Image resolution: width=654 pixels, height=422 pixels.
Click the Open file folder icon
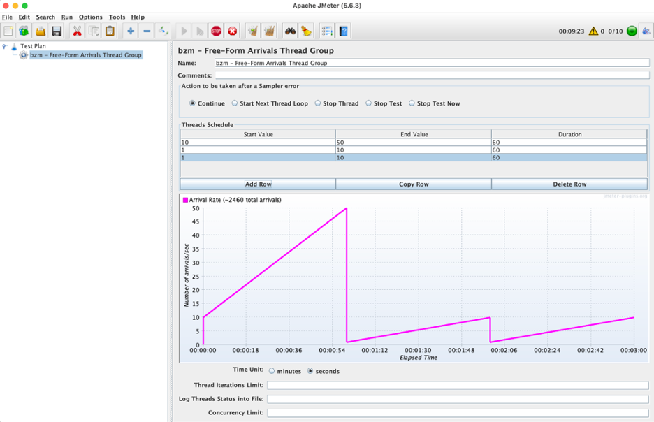[41, 31]
